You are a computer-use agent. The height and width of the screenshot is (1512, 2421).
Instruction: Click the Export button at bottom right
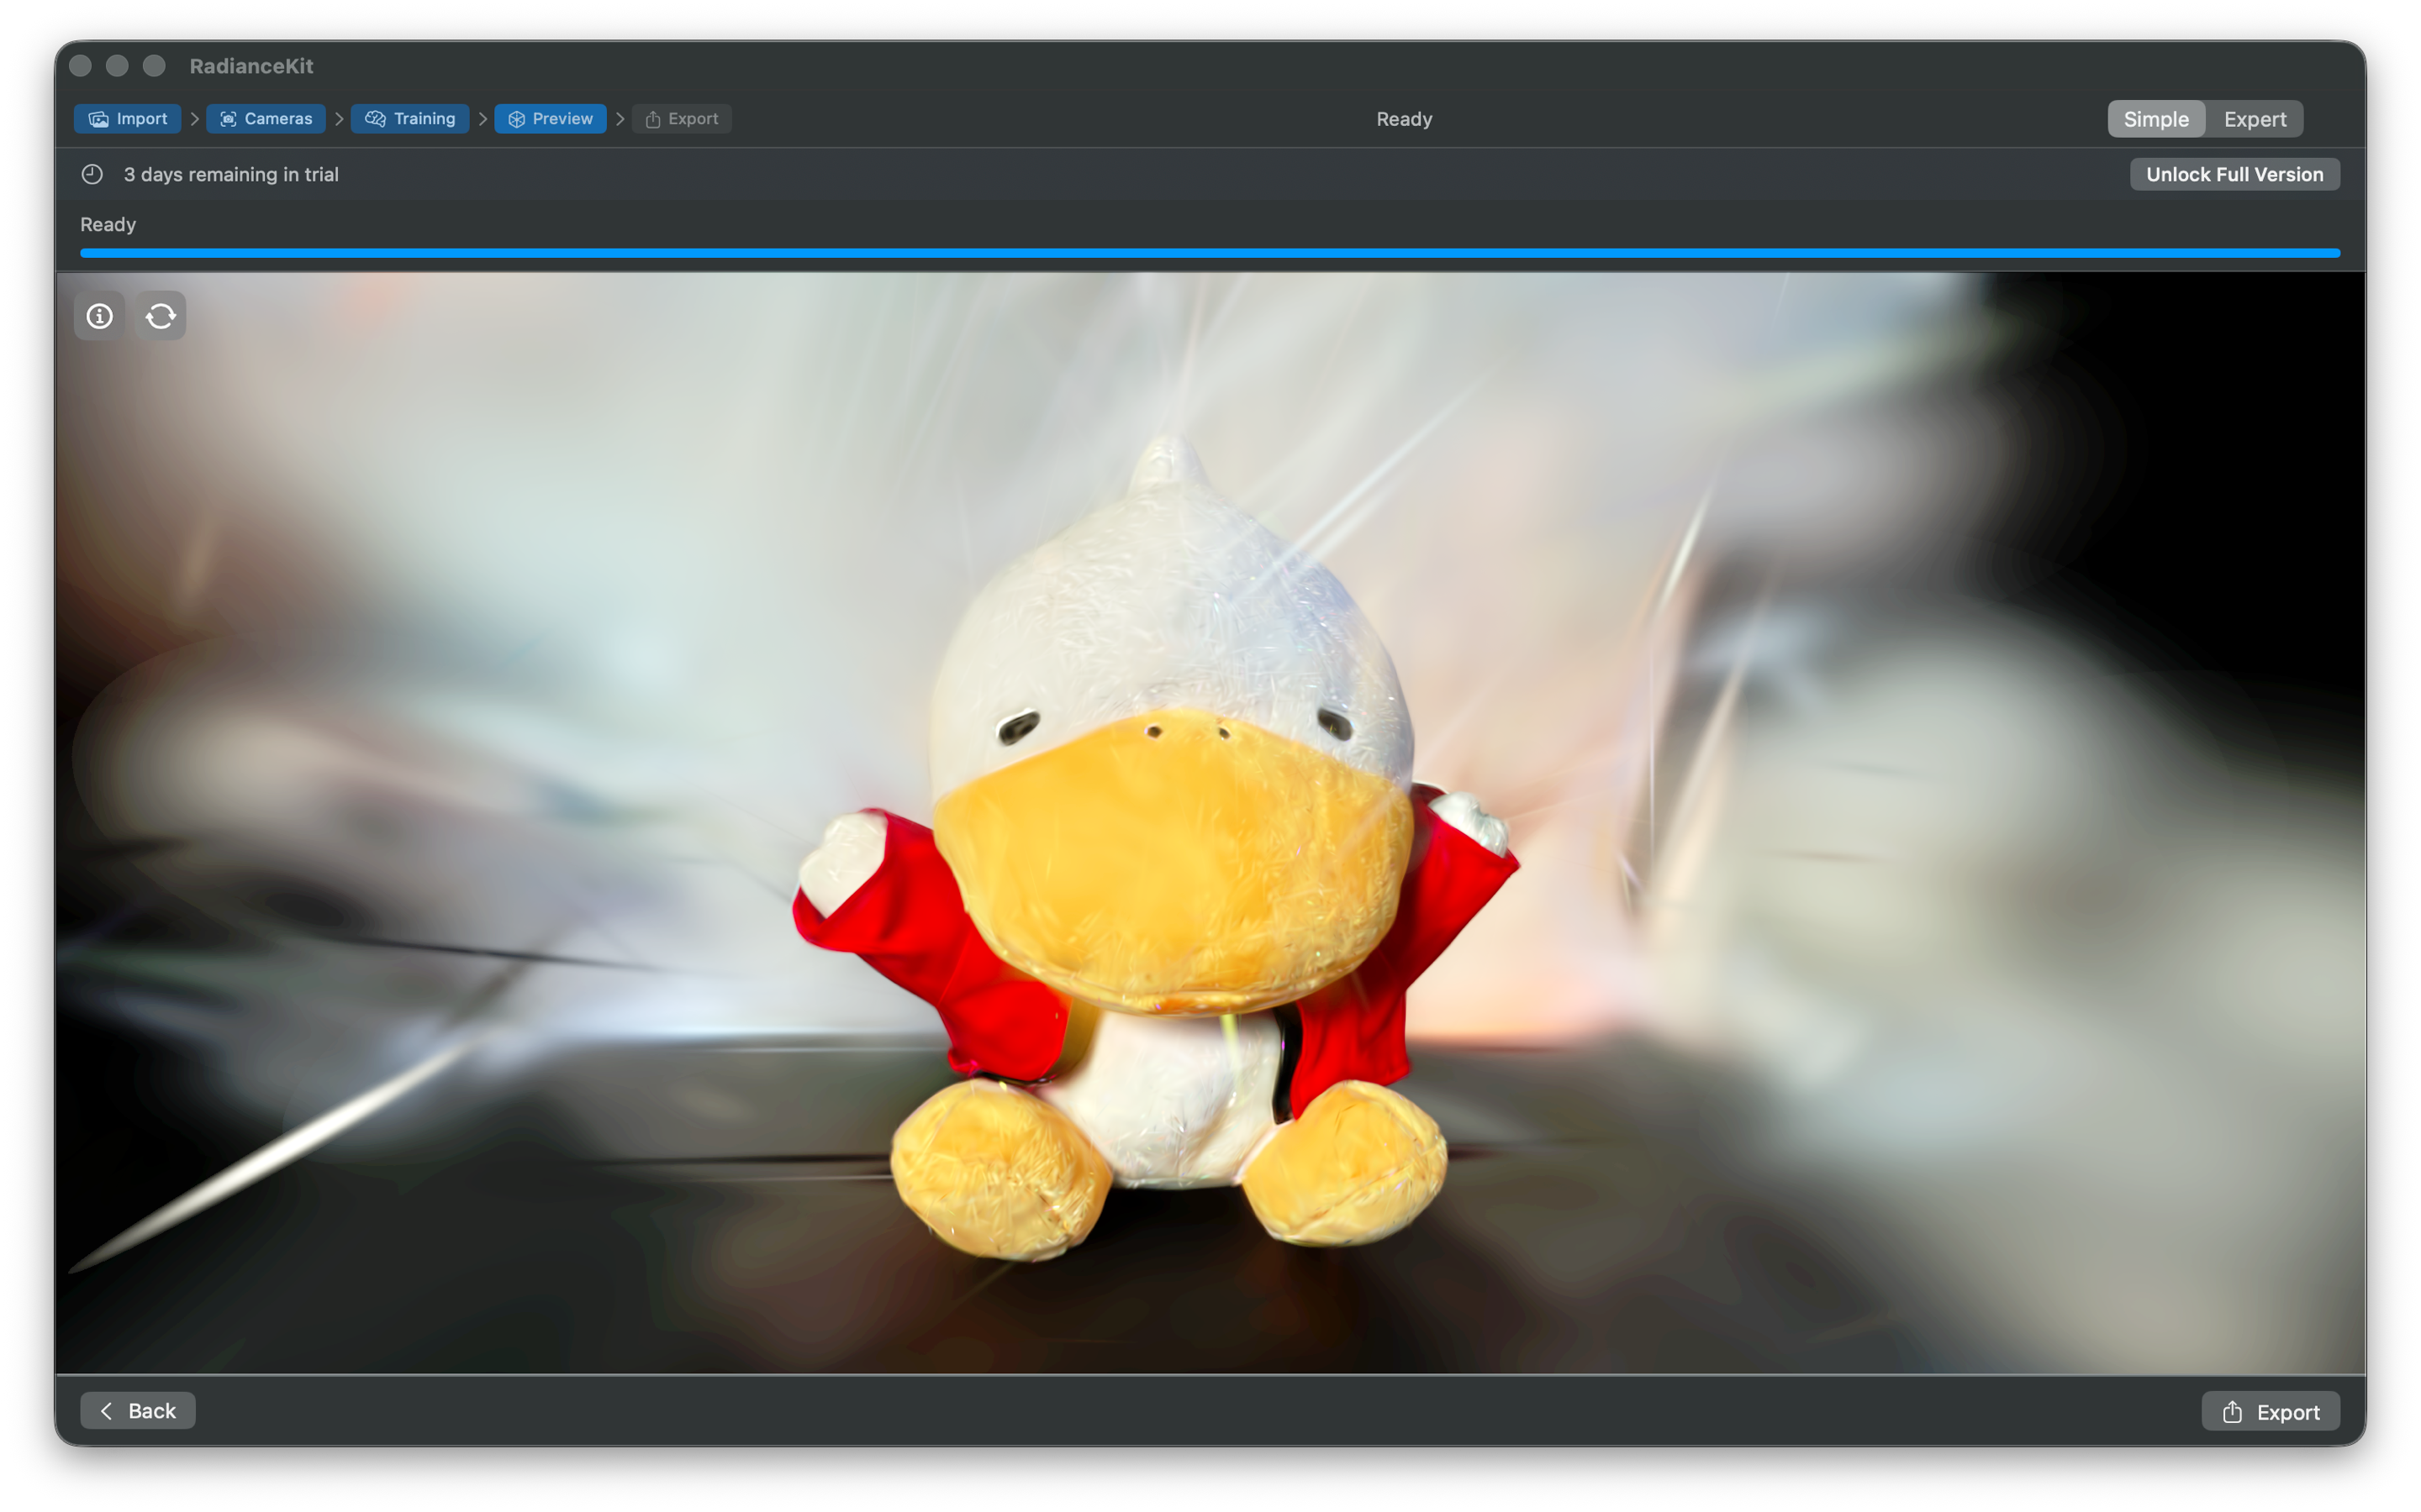point(2271,1411)
